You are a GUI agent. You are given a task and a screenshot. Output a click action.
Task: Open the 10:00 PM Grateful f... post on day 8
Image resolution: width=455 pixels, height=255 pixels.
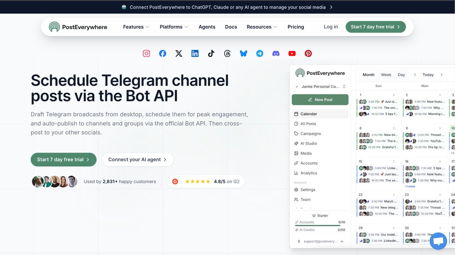(378, 147)
